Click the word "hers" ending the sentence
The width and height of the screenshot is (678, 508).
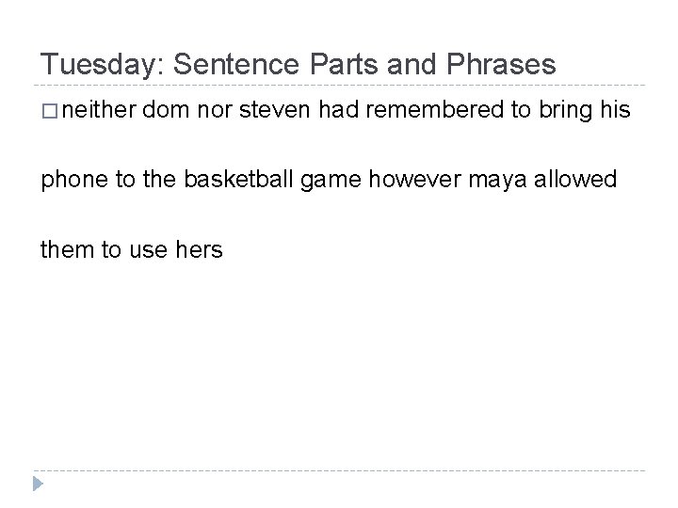(x=197, y=249)
